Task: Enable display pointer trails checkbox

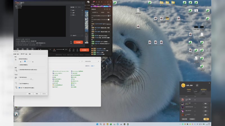Action: coord(19,77)
